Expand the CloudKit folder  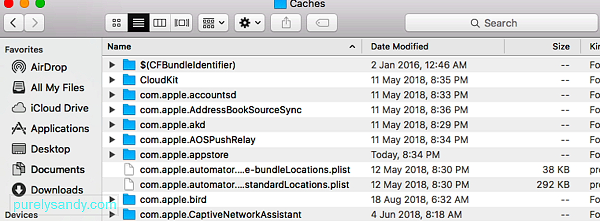[x=112, y=80]
